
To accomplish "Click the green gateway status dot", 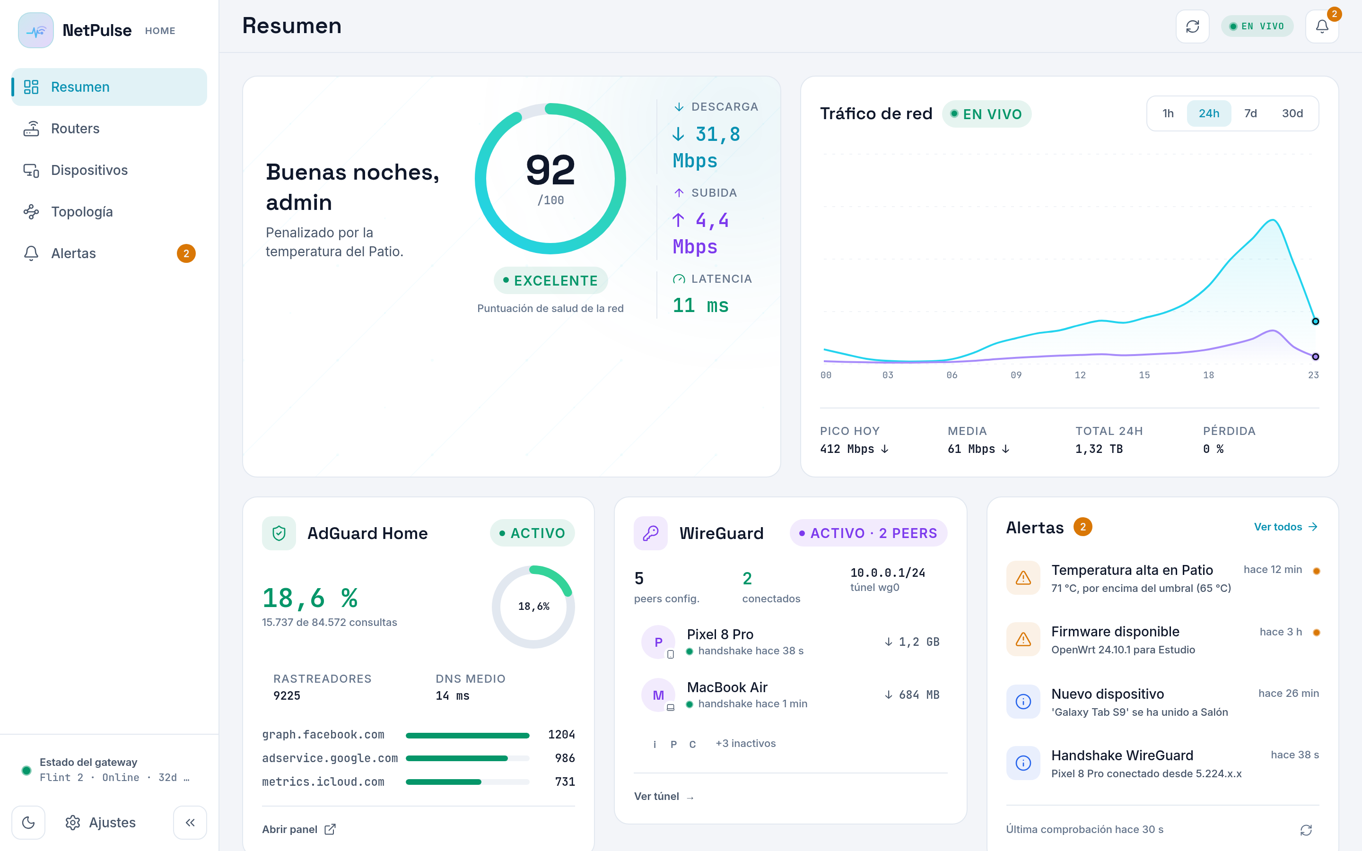I will click(26, 771).
